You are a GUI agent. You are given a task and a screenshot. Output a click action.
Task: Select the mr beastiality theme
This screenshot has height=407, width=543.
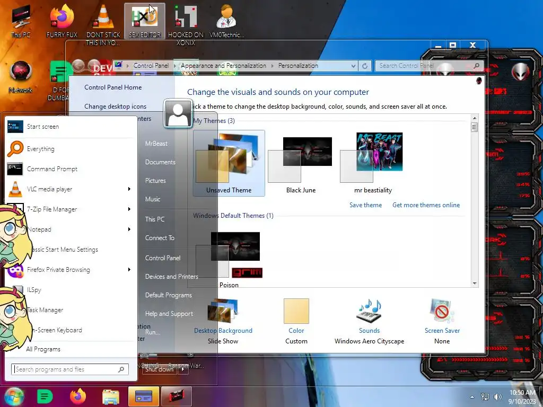tap(373, 164)
